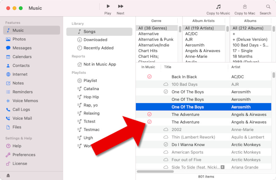Image resolution: width=276 pixels, height=180 pixels.
Task: Click the cloud icon beside 100 Bad Days
Action: click(x=166, y=84)
